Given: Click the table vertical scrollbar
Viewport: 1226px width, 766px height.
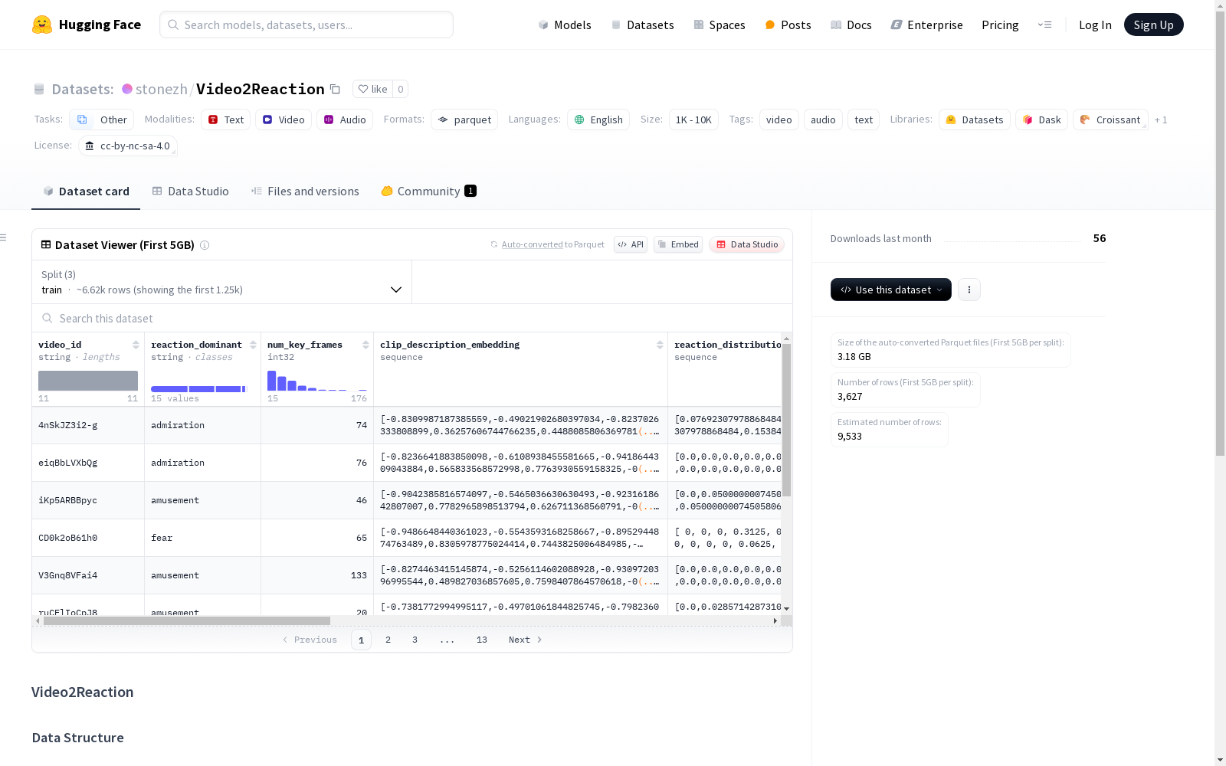Looking at the screenshot, I should coord(786,420).
